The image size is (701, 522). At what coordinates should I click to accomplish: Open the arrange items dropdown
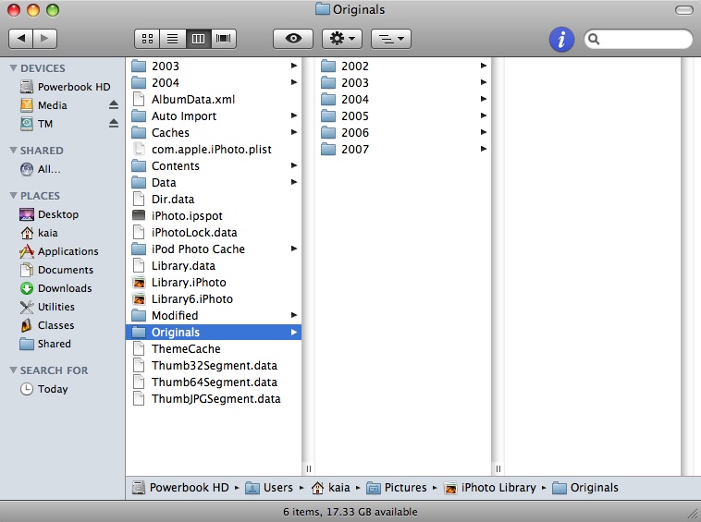tap(391, 39)
